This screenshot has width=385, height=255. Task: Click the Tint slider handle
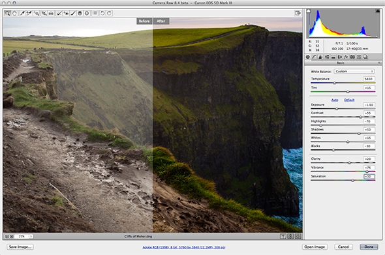click(x=348, y=91)
